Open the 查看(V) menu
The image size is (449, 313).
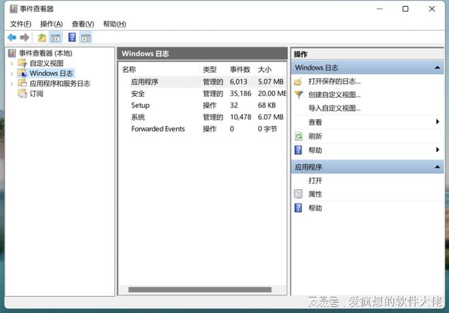point(83,24)
